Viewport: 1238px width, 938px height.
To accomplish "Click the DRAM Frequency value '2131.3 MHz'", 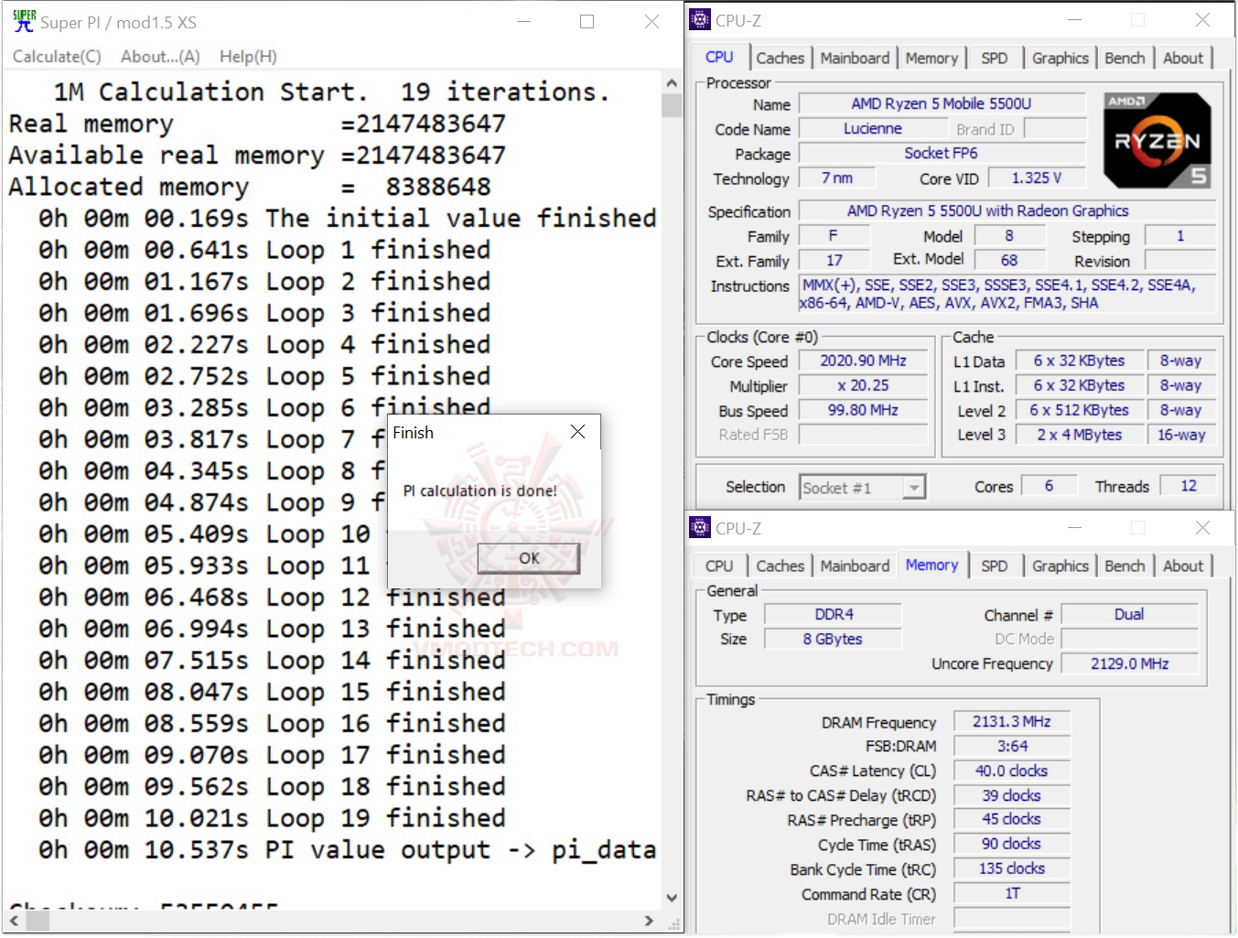I will point(1011,722).
